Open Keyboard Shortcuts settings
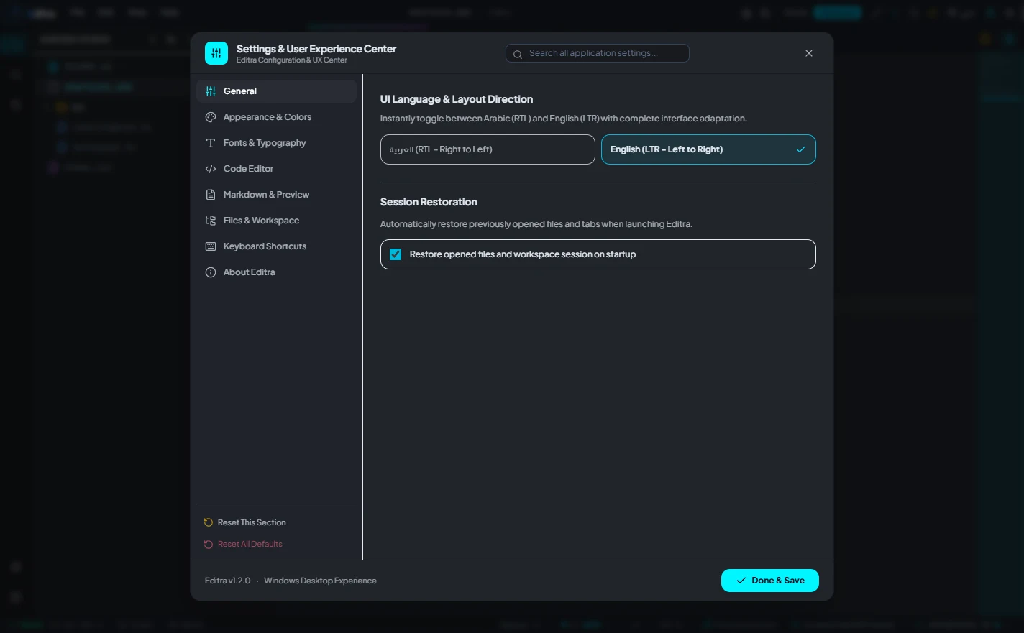This screenshot has height=633, width=1024. click(x=276, y=246)
